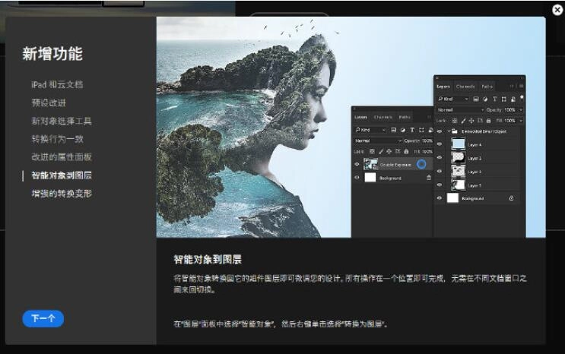Click the blue circled smart object badge

point(421,164)
